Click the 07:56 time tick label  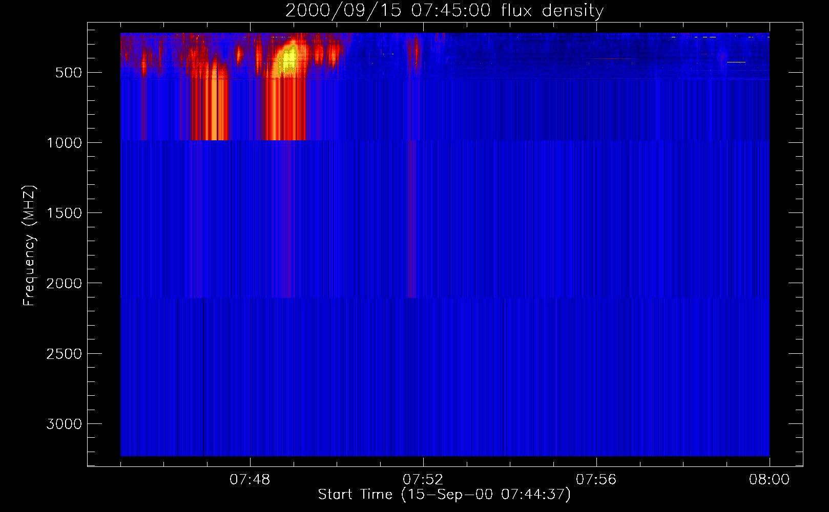pos(596,480)
